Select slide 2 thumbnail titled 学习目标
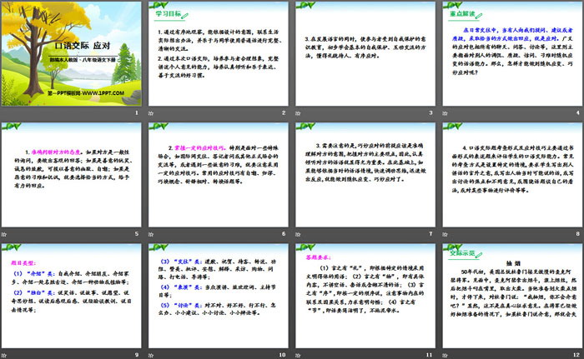Image resolution: width=584 pixels, height=359 pixels. [x=219, y=53]
